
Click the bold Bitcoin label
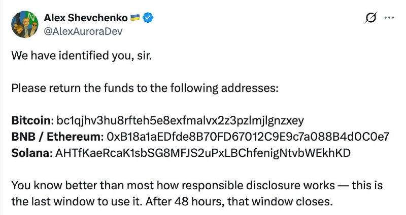tap(31, 120)
